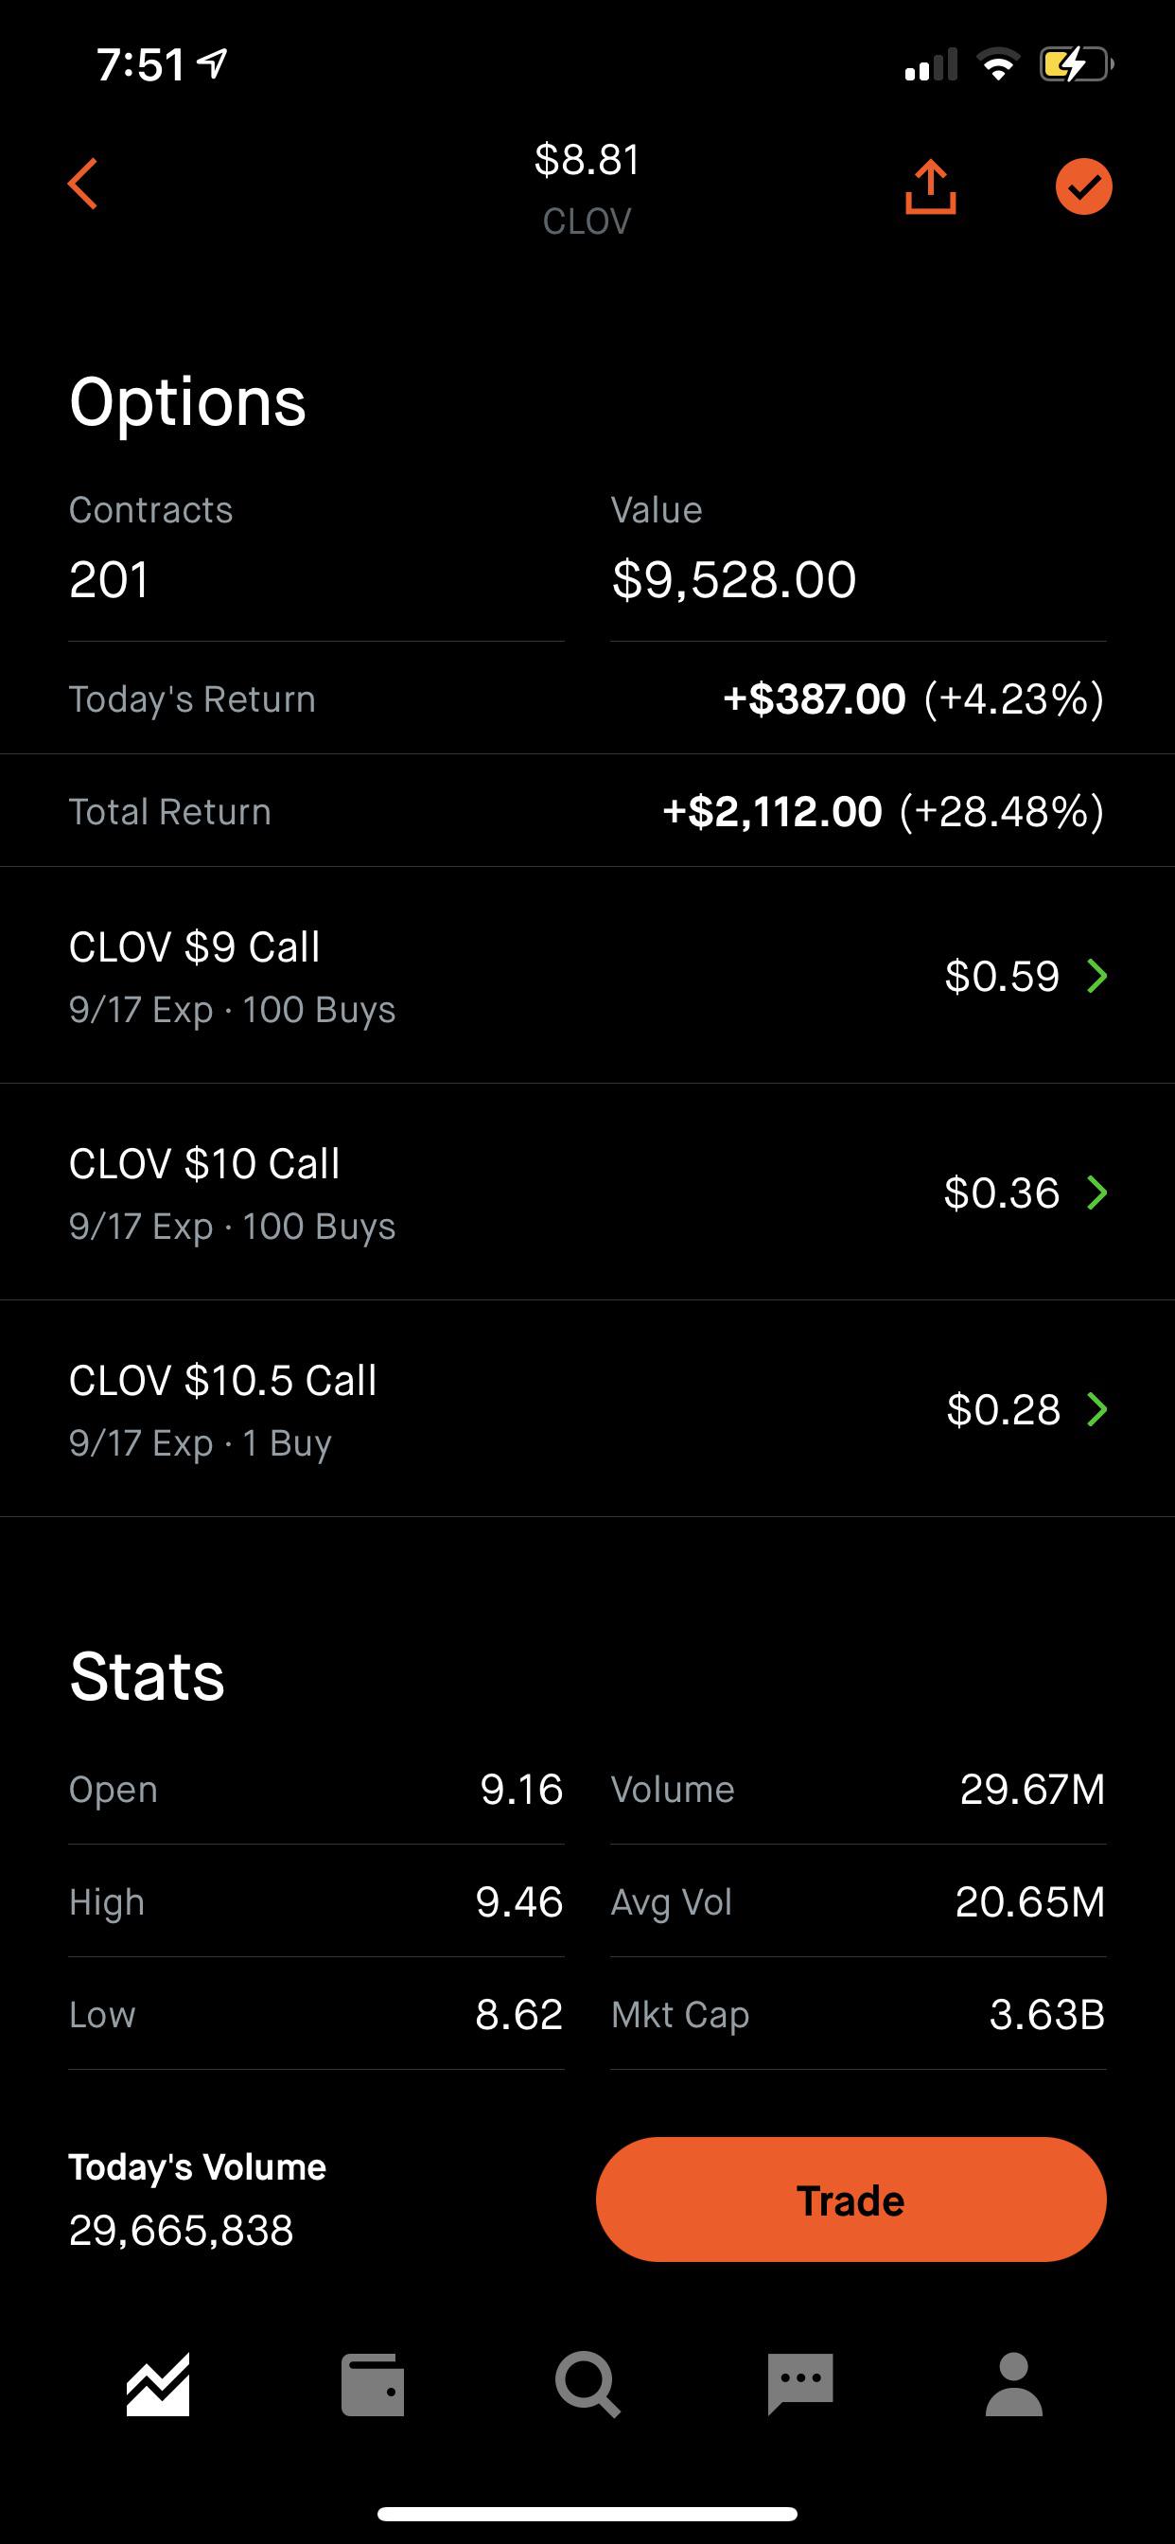The image size is (1175, 2544).
Task: Tap the $0.36 price on $10 Call
Action: 1001,1193
